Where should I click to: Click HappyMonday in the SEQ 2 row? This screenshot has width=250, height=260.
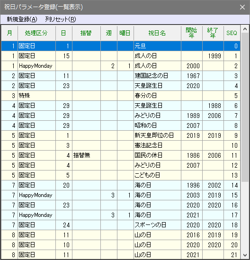click(x=36, y=66)
